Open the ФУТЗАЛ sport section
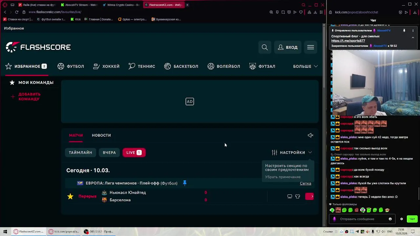This screenshot has height=236, width=420. 262,66
